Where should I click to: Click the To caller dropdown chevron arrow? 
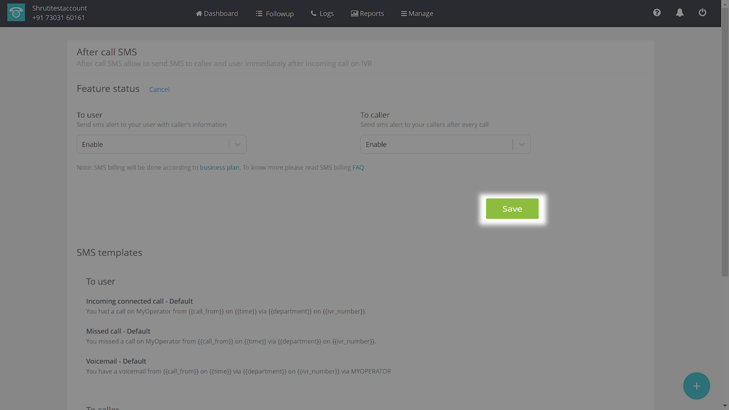521,145
